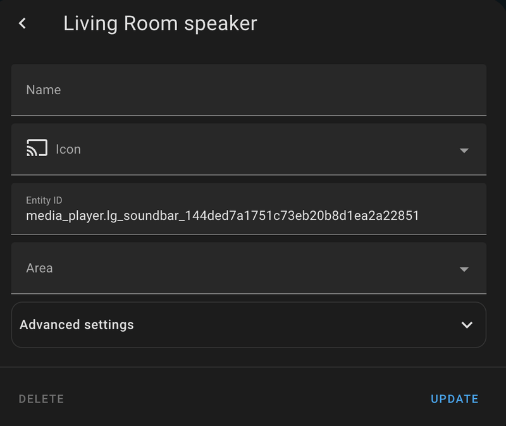Click the Icon placeholder label
Image resolution: width=506 pixels, height=426 pixels.
coord(68,150)
